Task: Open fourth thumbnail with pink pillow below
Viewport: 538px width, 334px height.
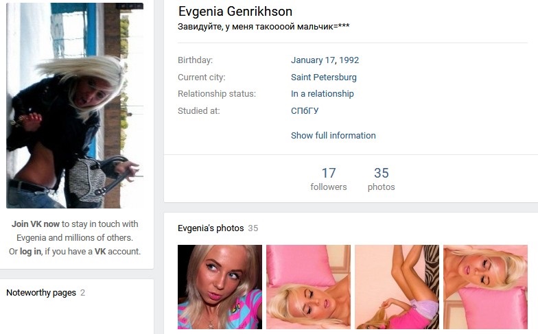Action: coord(486,287)
